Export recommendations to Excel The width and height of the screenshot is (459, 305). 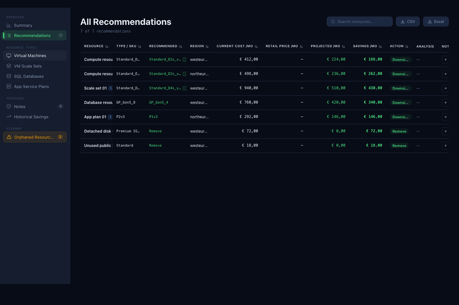pyautogui.click(x=436, y=22)
